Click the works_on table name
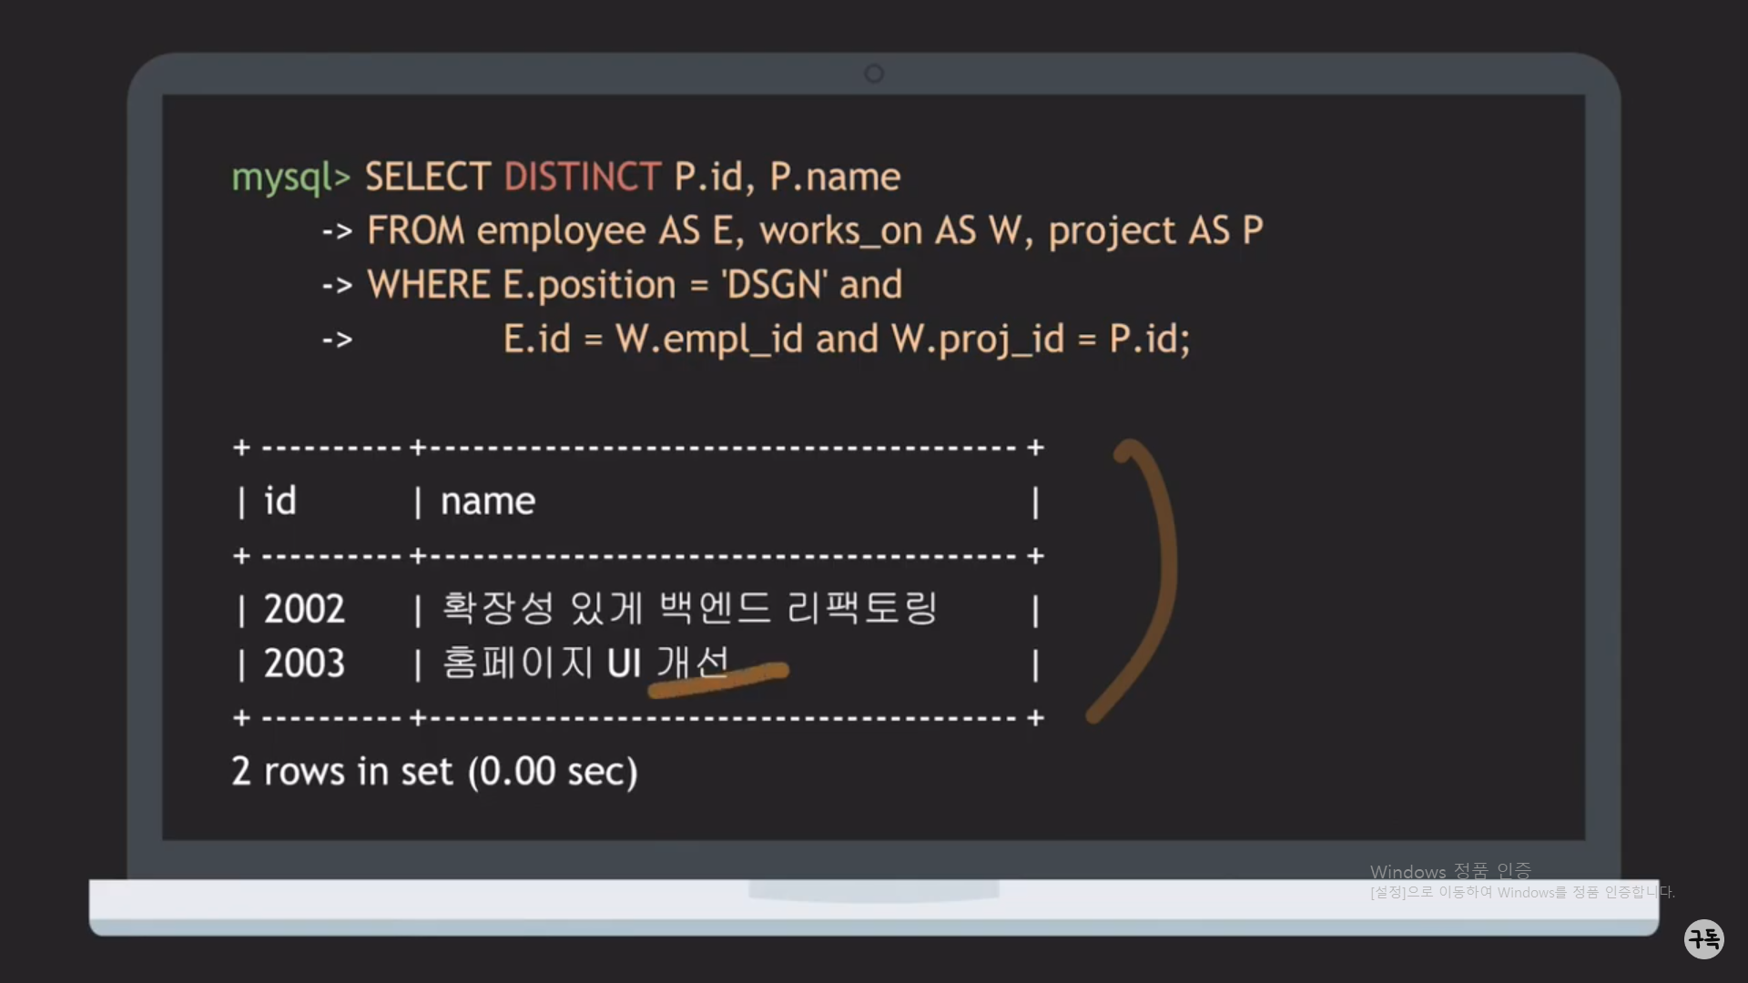This screenshot has width=1748, height=983. (841, 230)
